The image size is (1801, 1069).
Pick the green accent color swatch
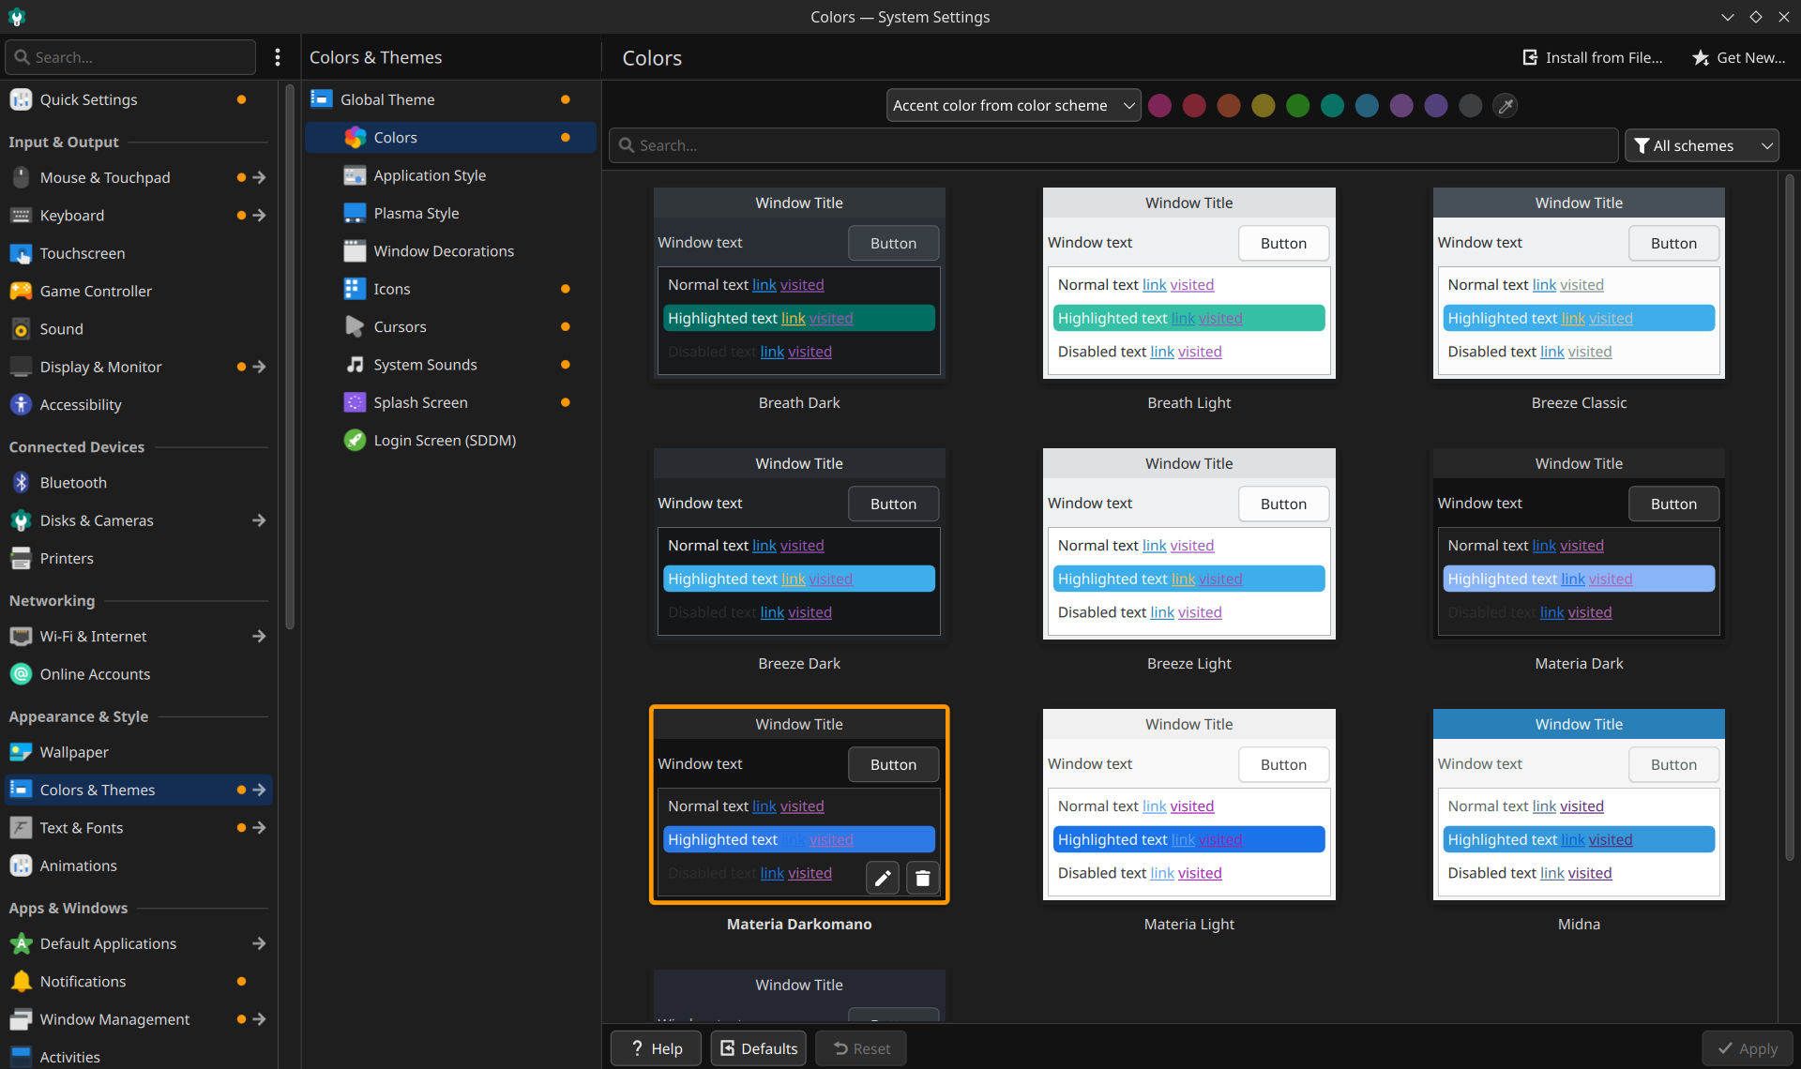[x=1297, y=106]
